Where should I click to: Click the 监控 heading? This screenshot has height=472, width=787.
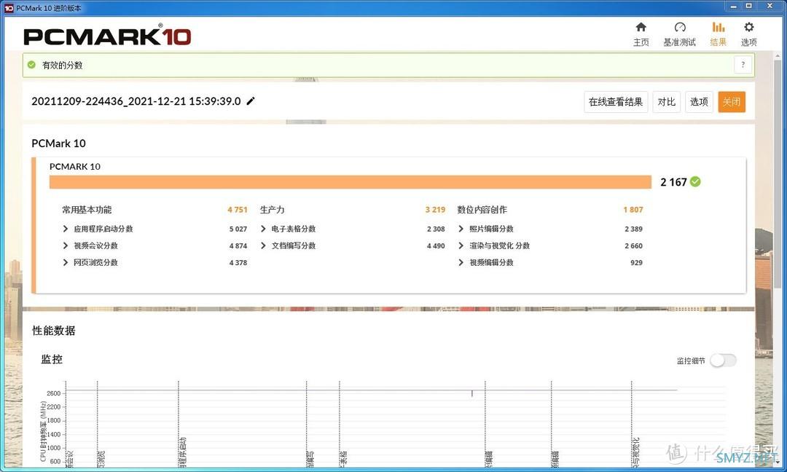(x=52, y=359)
